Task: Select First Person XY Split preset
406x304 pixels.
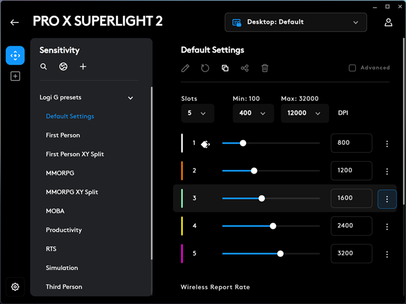Action: pyautogui.click(x=75, y=154)
